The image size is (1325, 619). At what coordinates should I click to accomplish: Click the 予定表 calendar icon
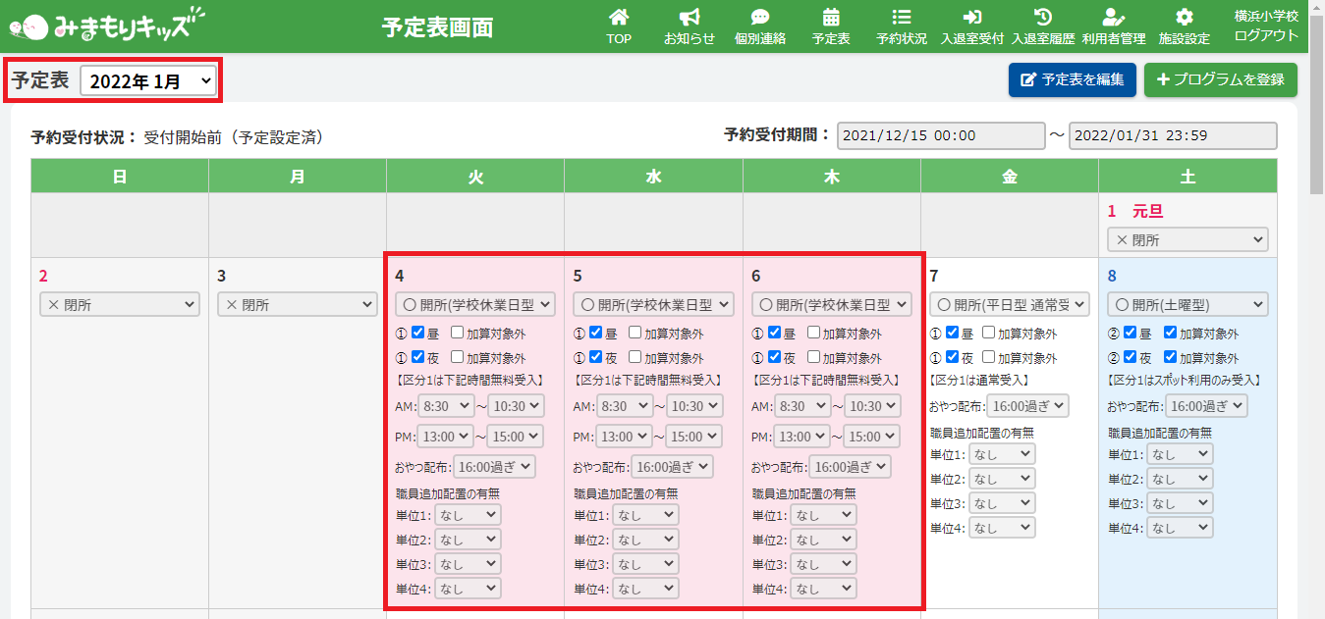831,18
